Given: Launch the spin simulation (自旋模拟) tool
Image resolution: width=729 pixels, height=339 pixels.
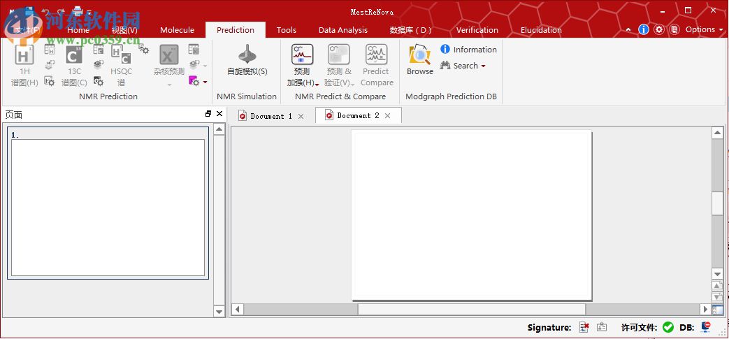Looking at the screenshot, I should [247, 60].
